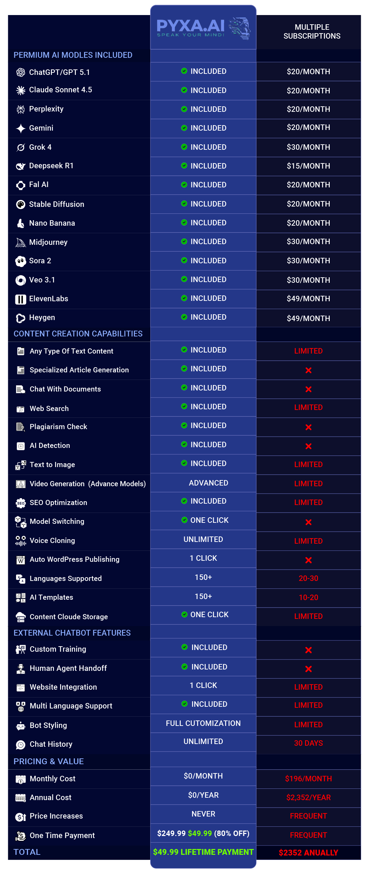Click the Gemini sparkle icon

tap(21, 128)
